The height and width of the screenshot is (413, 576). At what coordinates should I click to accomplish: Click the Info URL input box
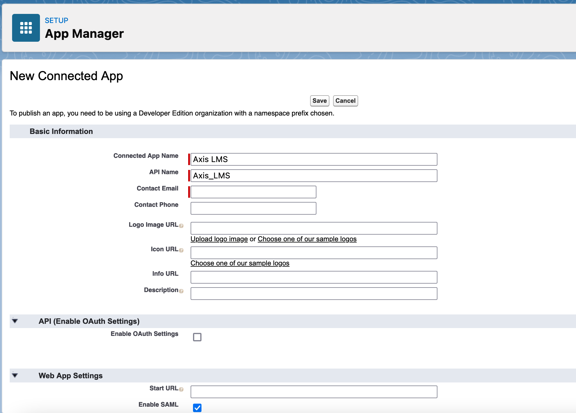314,277
